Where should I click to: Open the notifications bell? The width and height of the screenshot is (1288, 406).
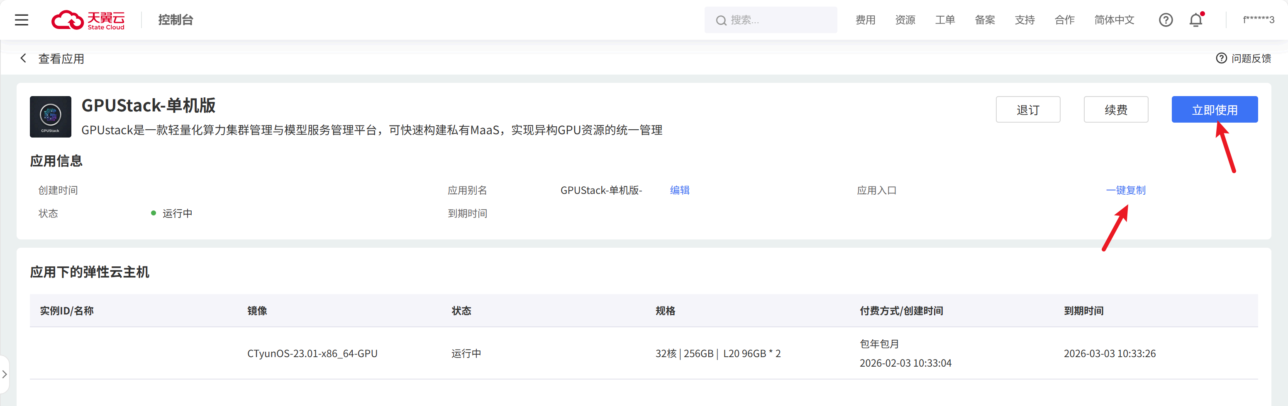(1196, 20)
